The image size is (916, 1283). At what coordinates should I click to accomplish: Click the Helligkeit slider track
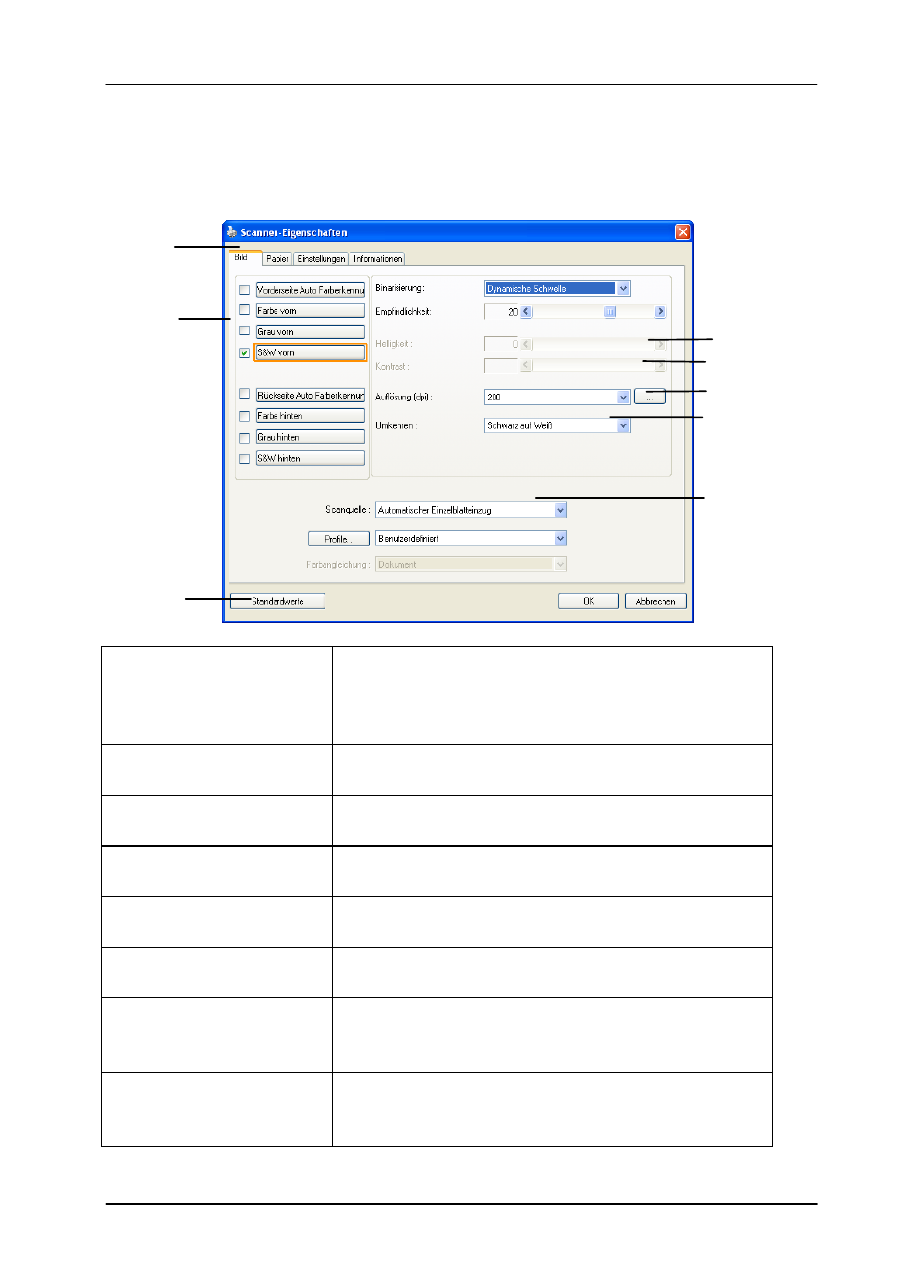pos(593,344)
